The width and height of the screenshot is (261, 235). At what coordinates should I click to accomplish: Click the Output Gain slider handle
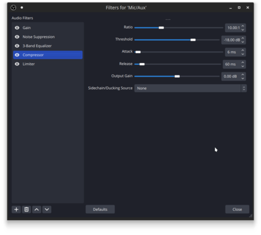(177, 76)
